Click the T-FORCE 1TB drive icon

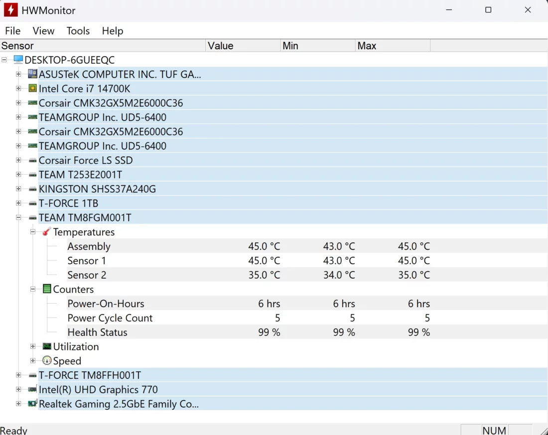coord(32,203)
